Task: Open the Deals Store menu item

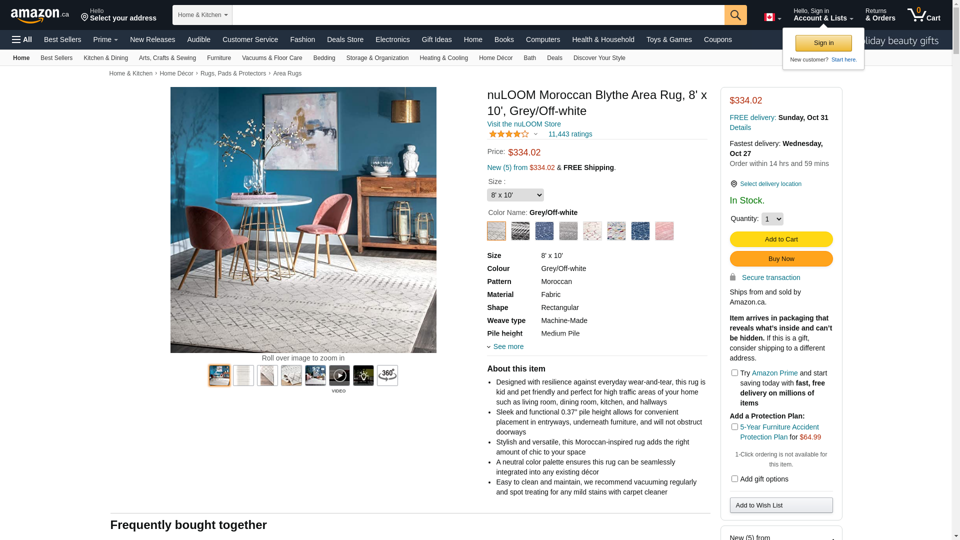Action: 345,39
